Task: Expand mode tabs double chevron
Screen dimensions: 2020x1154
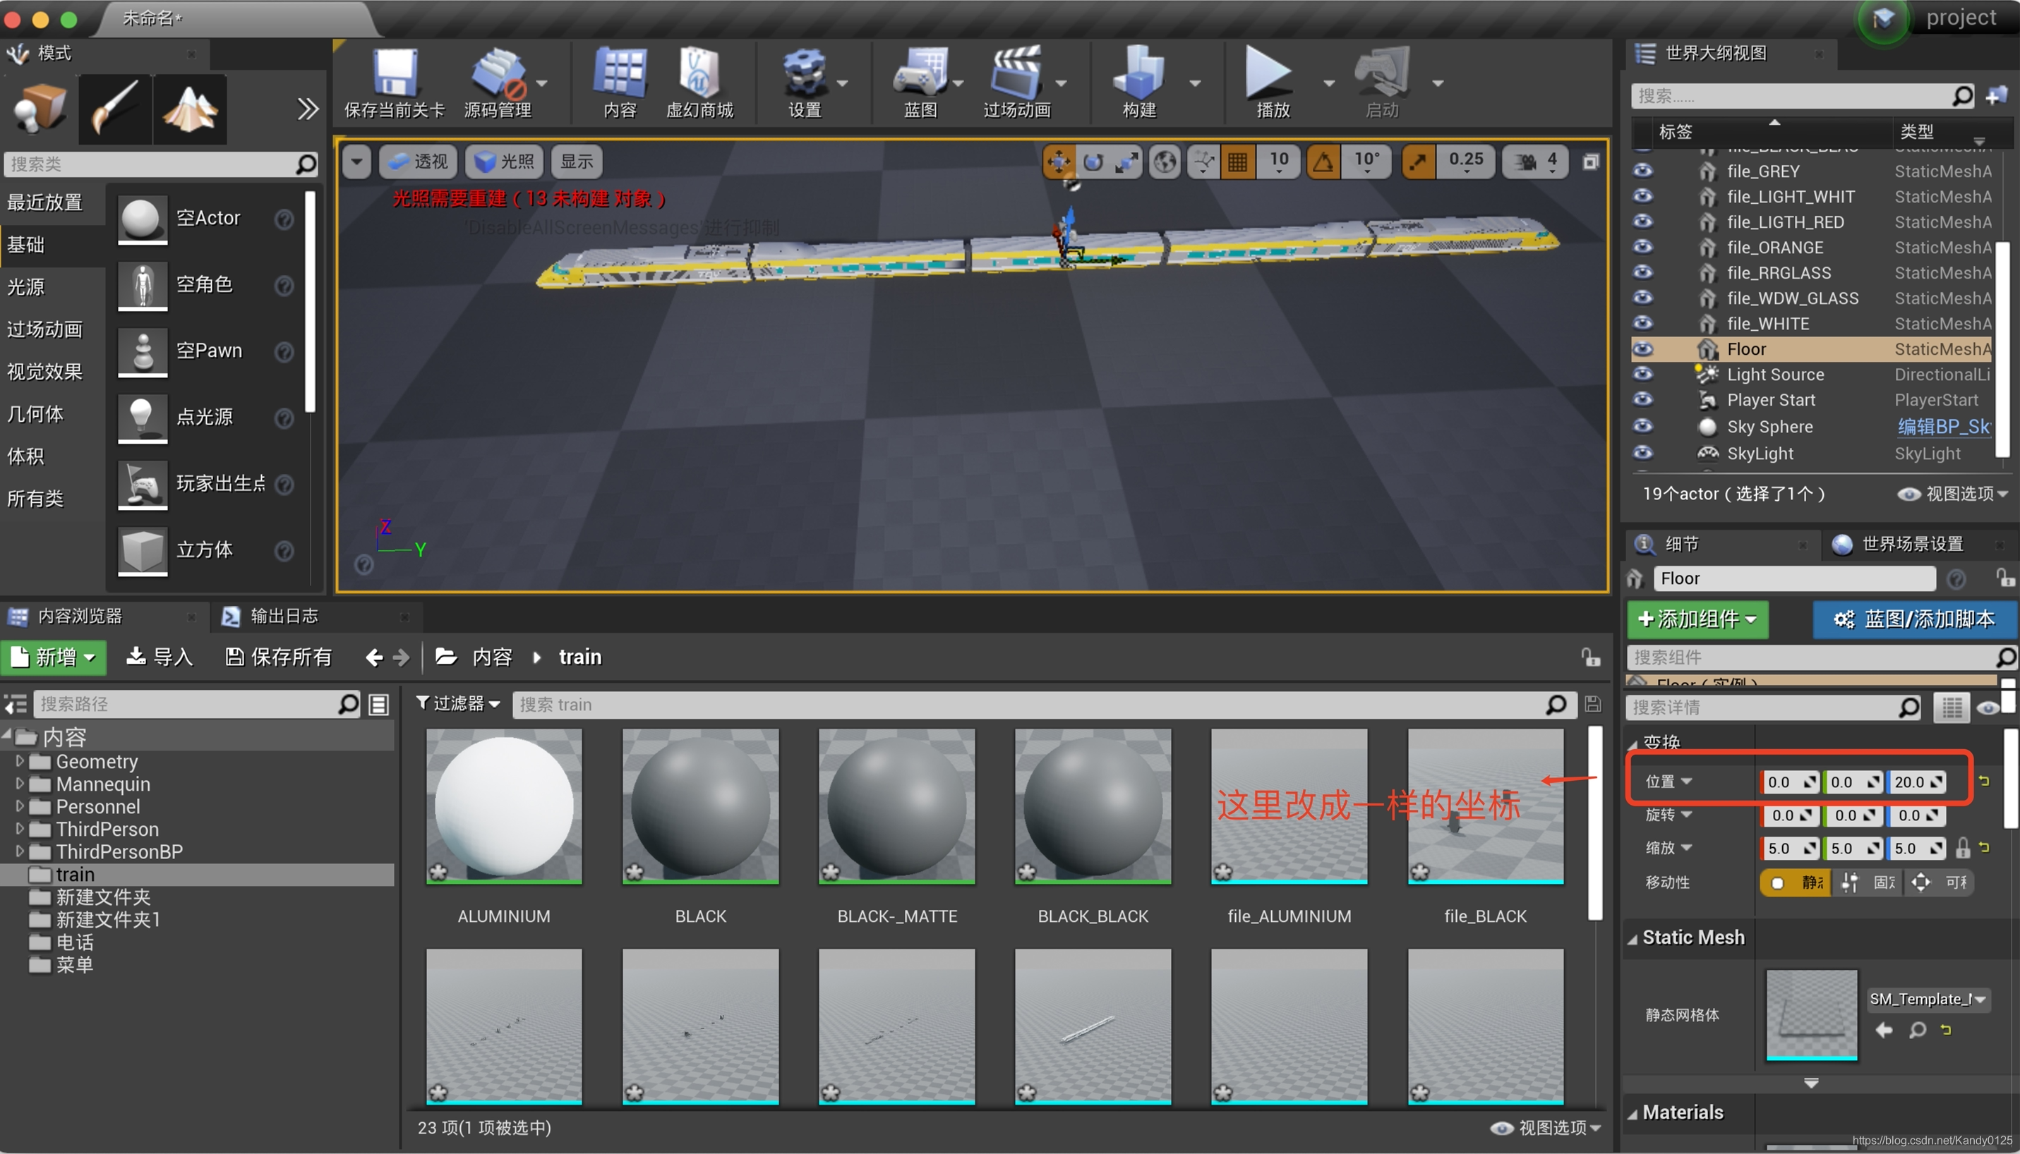Action: pos(307,109)
